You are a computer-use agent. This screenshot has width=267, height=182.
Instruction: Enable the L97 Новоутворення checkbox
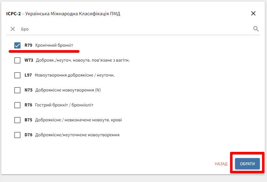click(17, 75)
